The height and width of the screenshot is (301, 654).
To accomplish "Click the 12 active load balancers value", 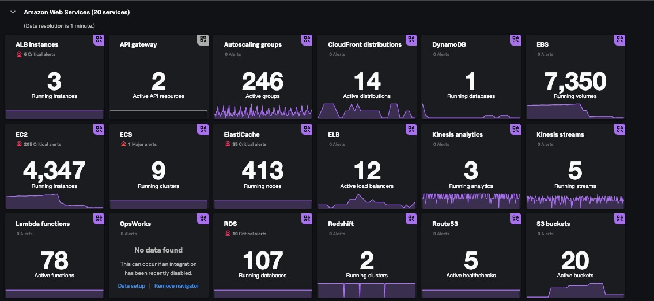I will point(367,171).
